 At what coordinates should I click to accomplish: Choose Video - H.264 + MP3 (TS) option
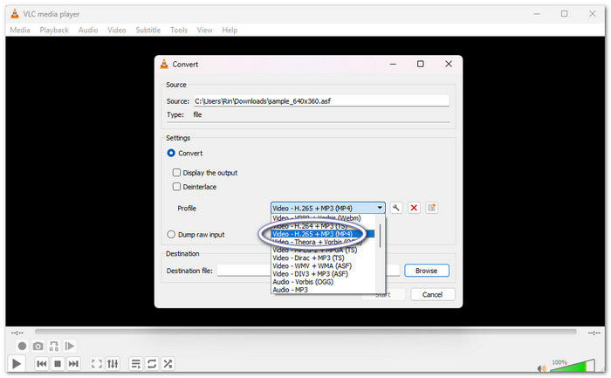coord(323,226)
